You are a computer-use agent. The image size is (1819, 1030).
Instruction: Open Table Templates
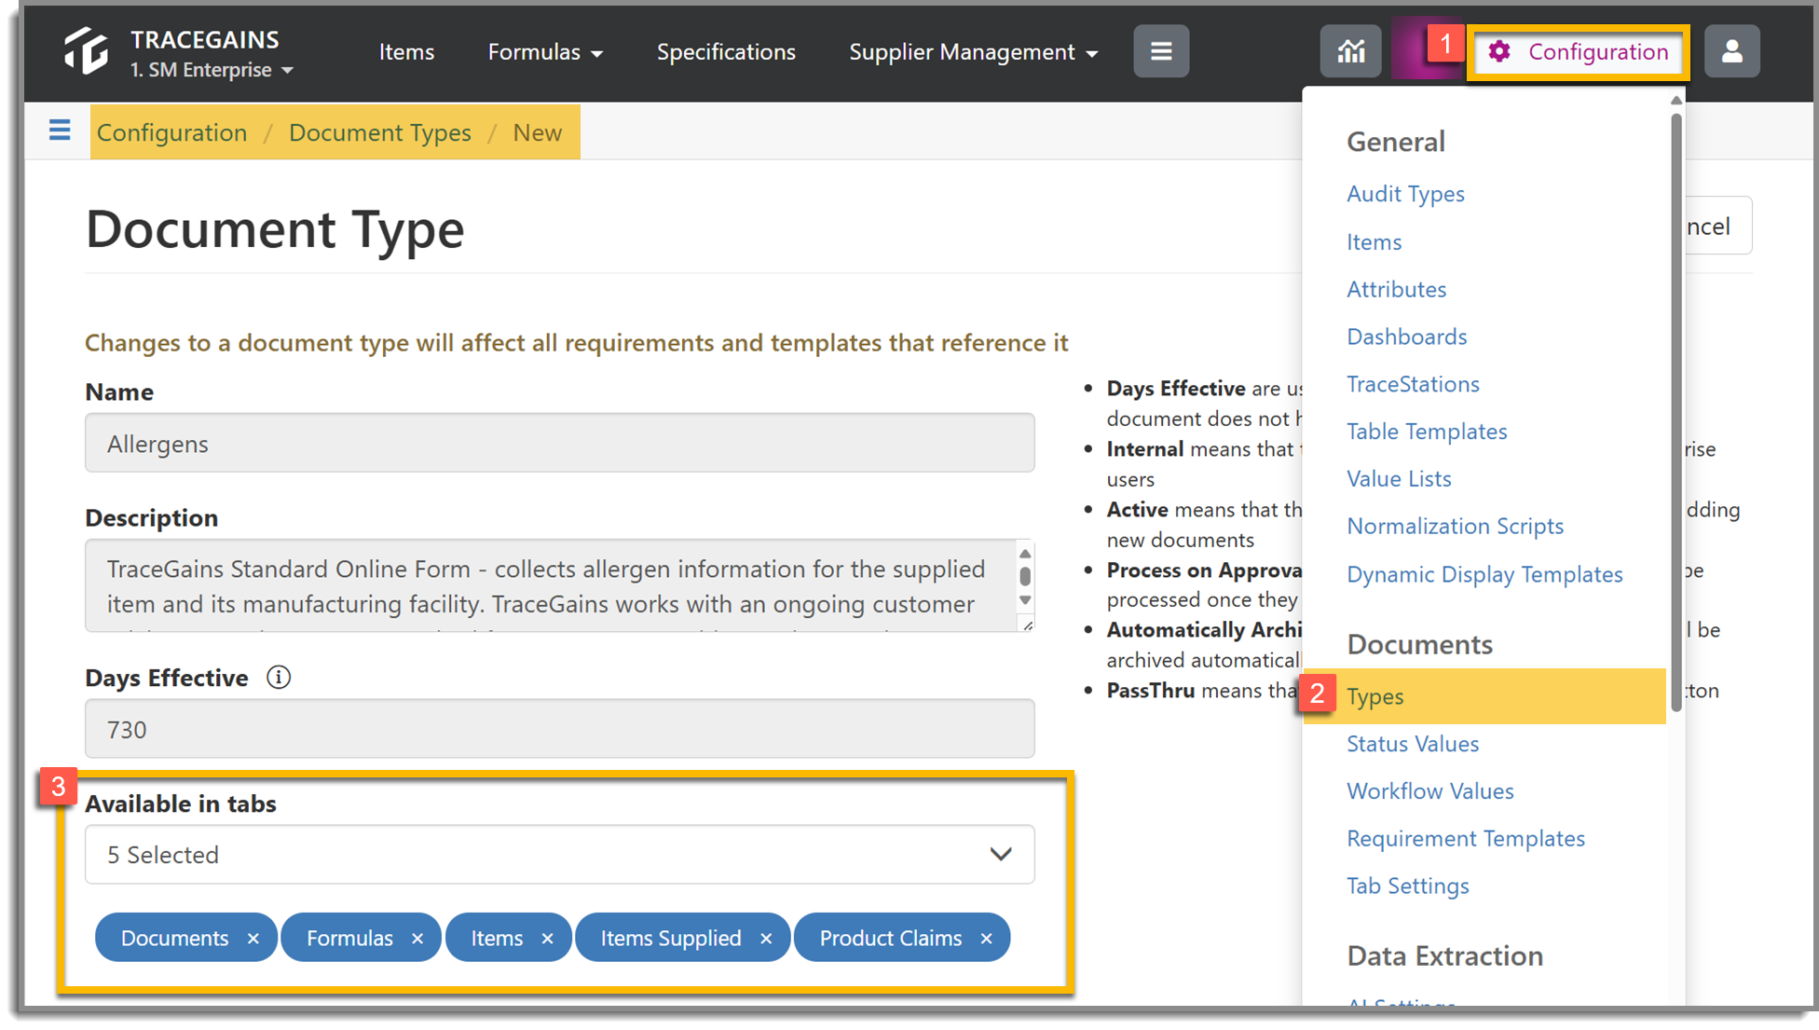tap(1427, 432)
